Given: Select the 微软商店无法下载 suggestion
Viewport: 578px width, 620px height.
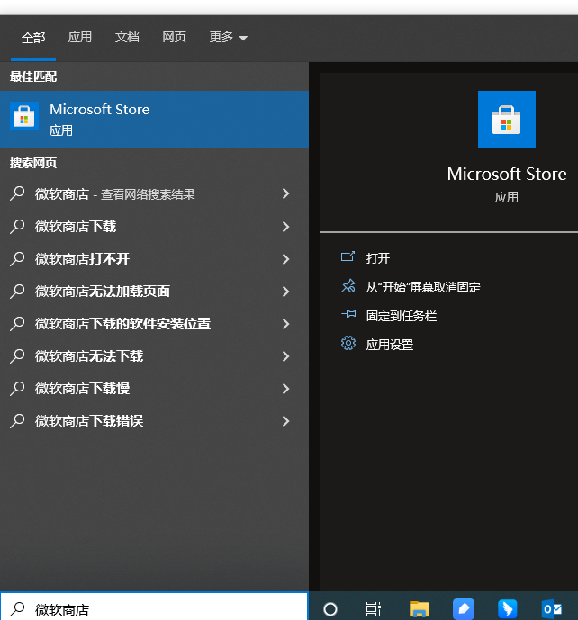Looking at the screenshot, I should [x=154, y=355].
